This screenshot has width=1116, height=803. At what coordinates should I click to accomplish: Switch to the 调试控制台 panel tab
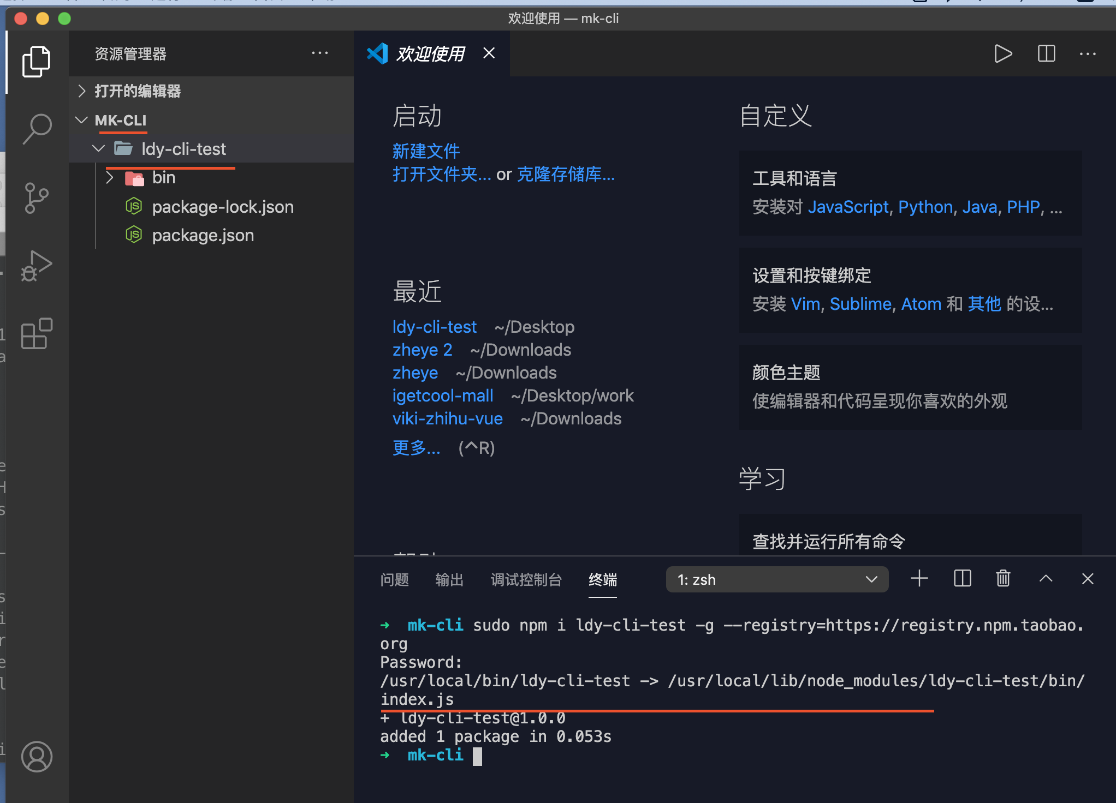point(526,579)
